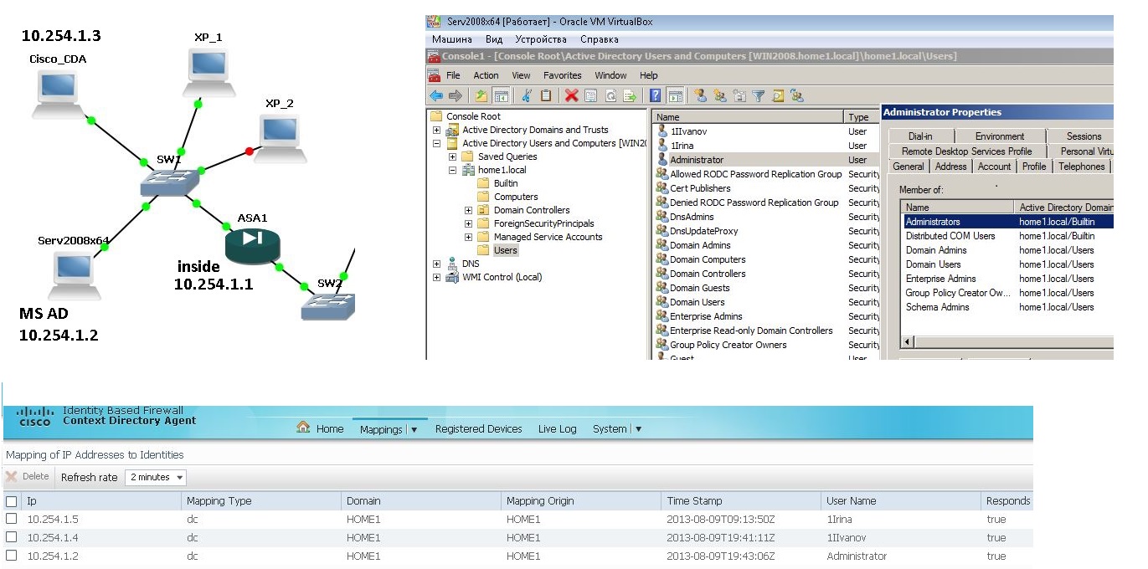Click the Up one level folder icon

(x=481, y=95)
